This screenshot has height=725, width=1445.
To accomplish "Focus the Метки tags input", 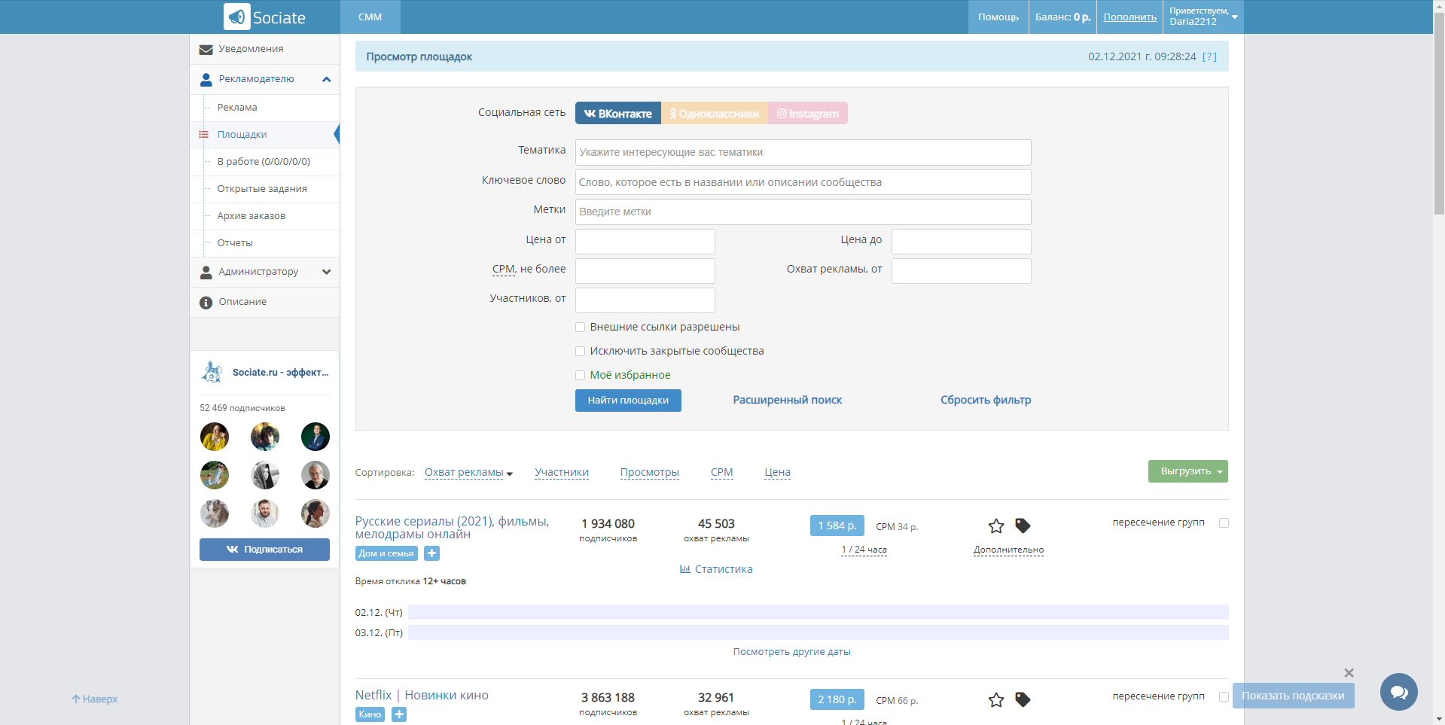I will (x=803, y=212).
